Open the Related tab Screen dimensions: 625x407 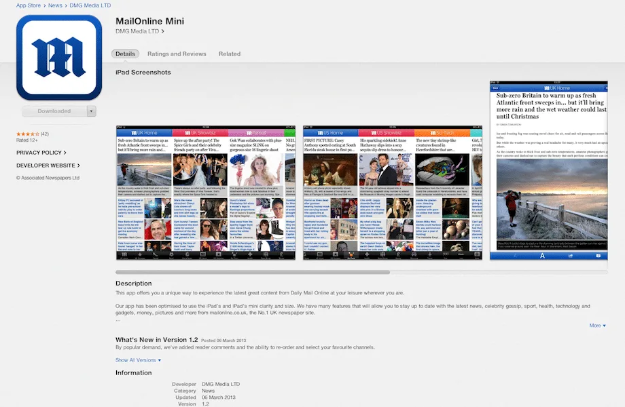click(229, 54)
